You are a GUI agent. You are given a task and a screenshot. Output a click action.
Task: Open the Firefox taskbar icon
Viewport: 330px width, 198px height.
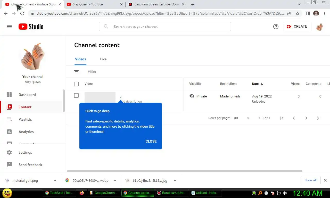tap(82, 193)
